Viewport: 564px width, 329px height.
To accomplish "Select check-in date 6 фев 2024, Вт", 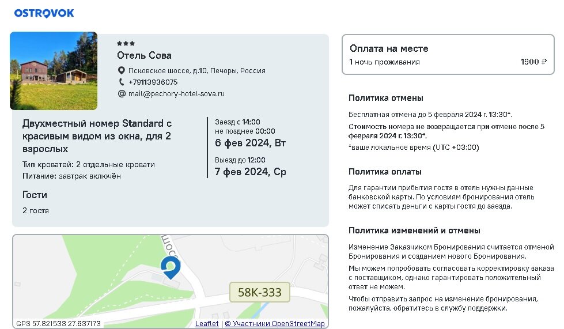I will tap(251, 143).
